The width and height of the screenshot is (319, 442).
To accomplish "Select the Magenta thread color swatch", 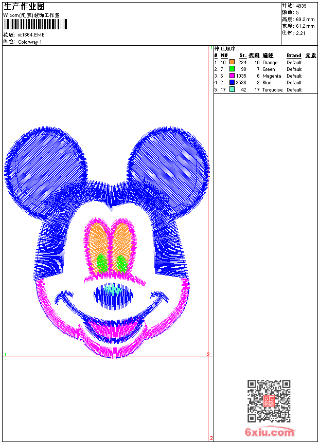I will 232,76.
